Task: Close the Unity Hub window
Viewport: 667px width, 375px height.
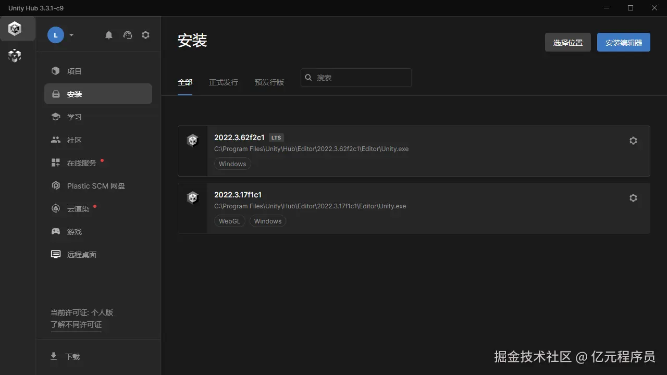Action: tap(654, 8)
